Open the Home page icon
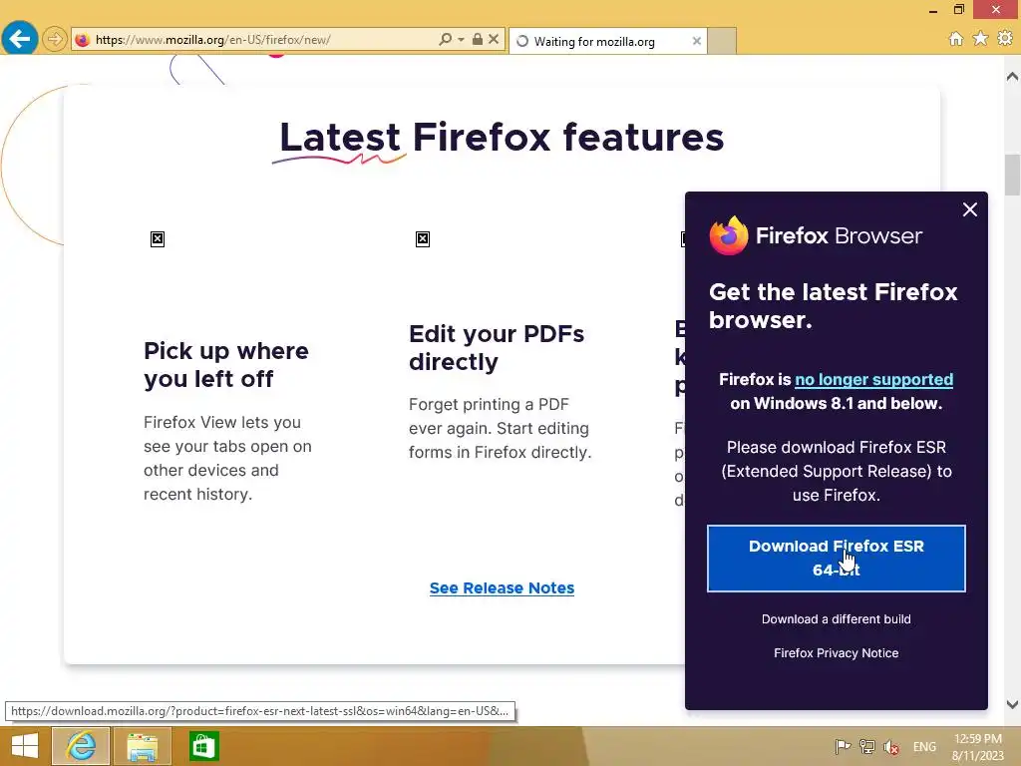Image resolution: width=1021 pixels, height=766 pixels. pyautogui.click(x=956, y=39)
